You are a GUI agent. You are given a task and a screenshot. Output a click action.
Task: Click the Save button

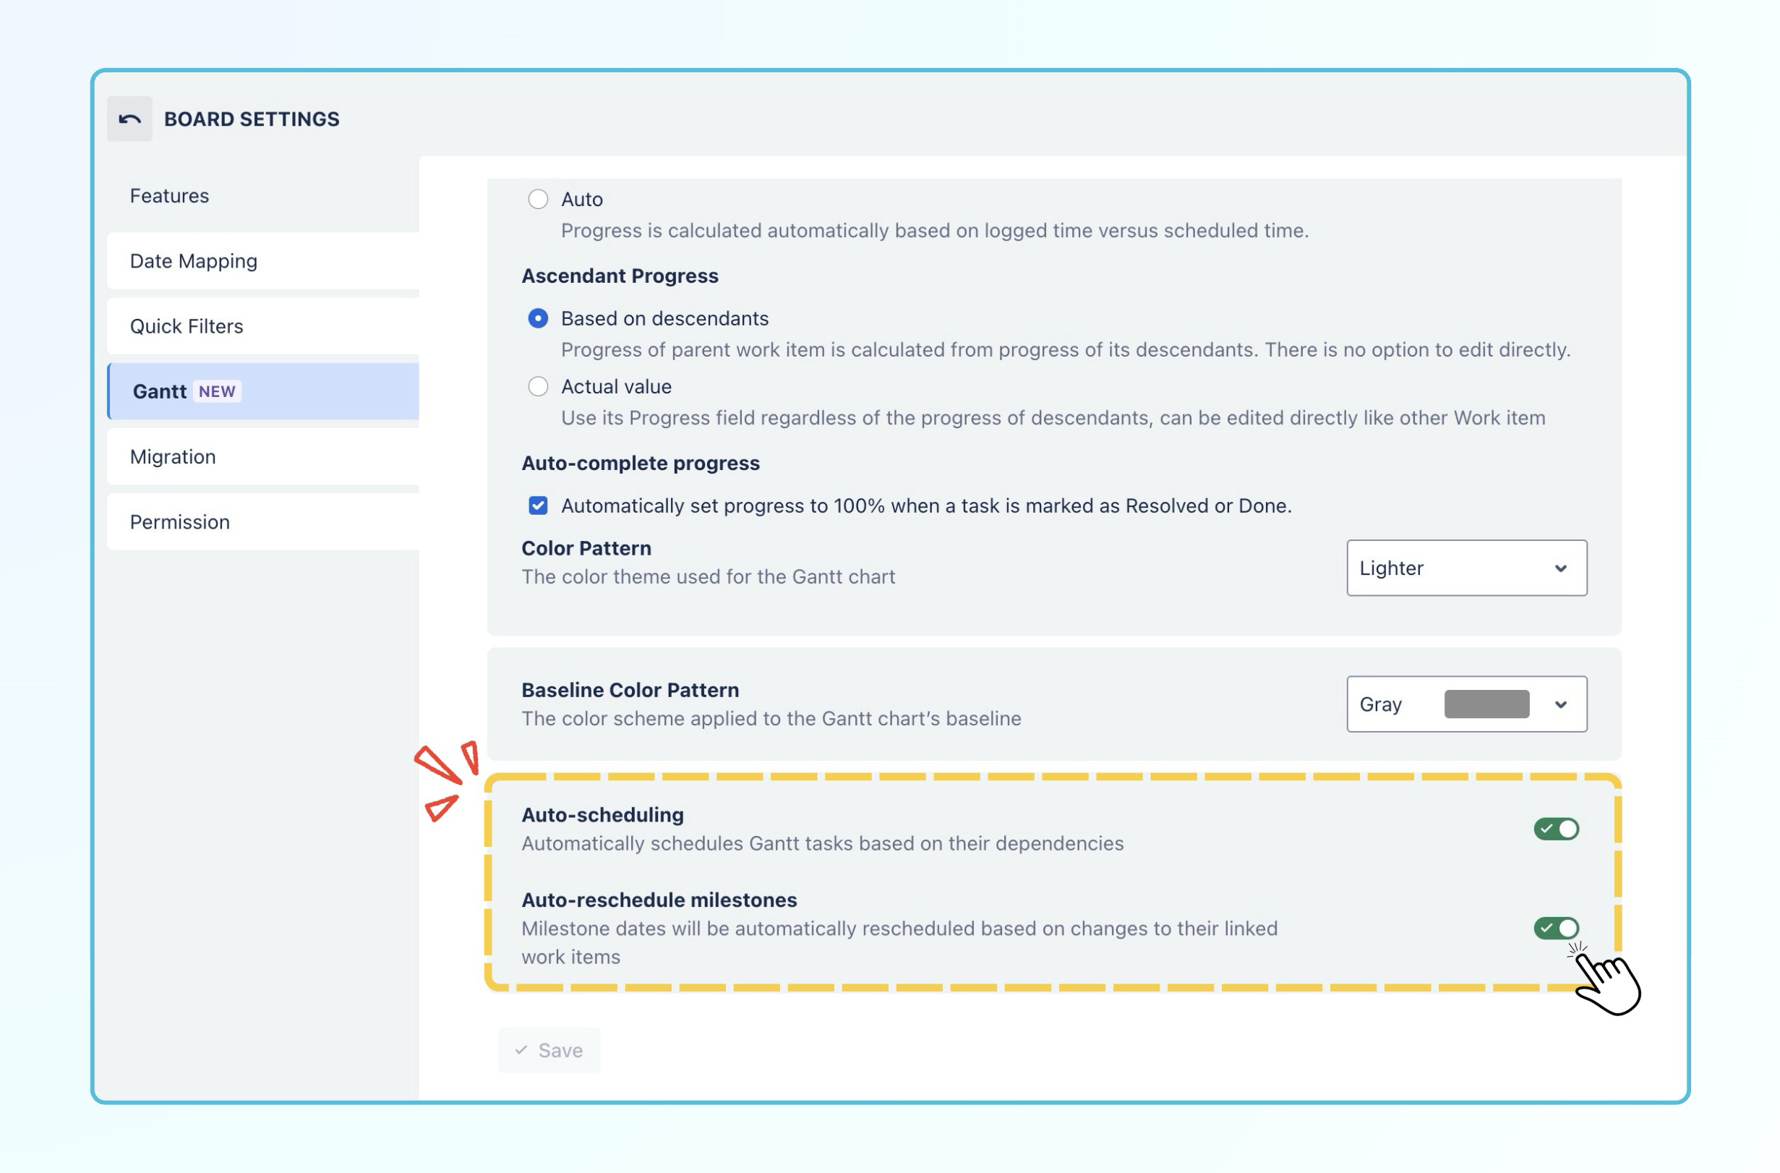(x=549, y=1050)
